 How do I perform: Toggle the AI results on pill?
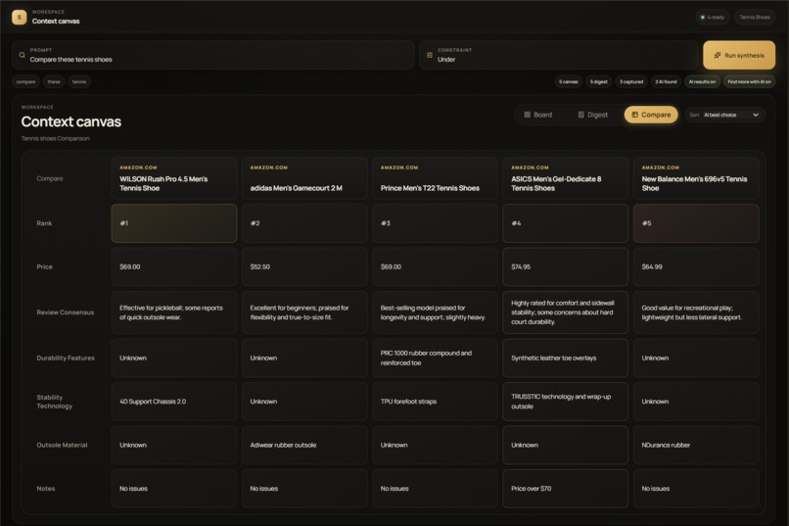[702, 81]
